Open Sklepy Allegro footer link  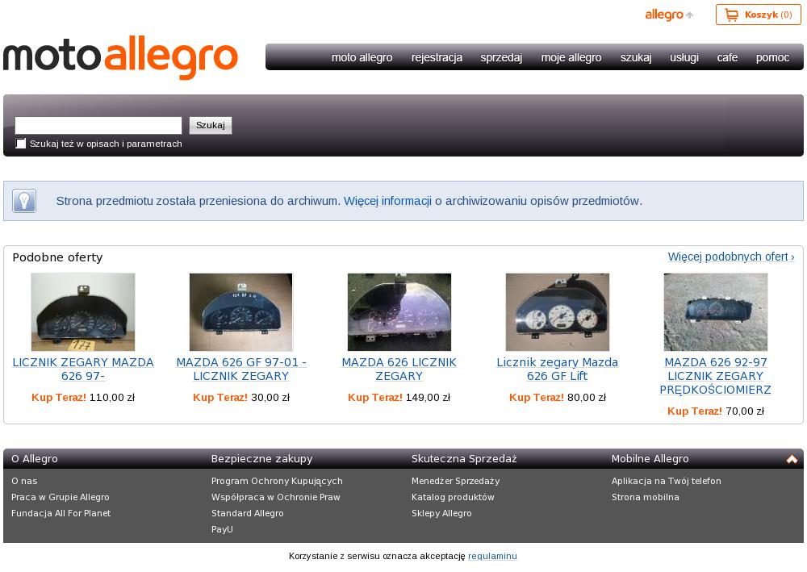point(441,513)
